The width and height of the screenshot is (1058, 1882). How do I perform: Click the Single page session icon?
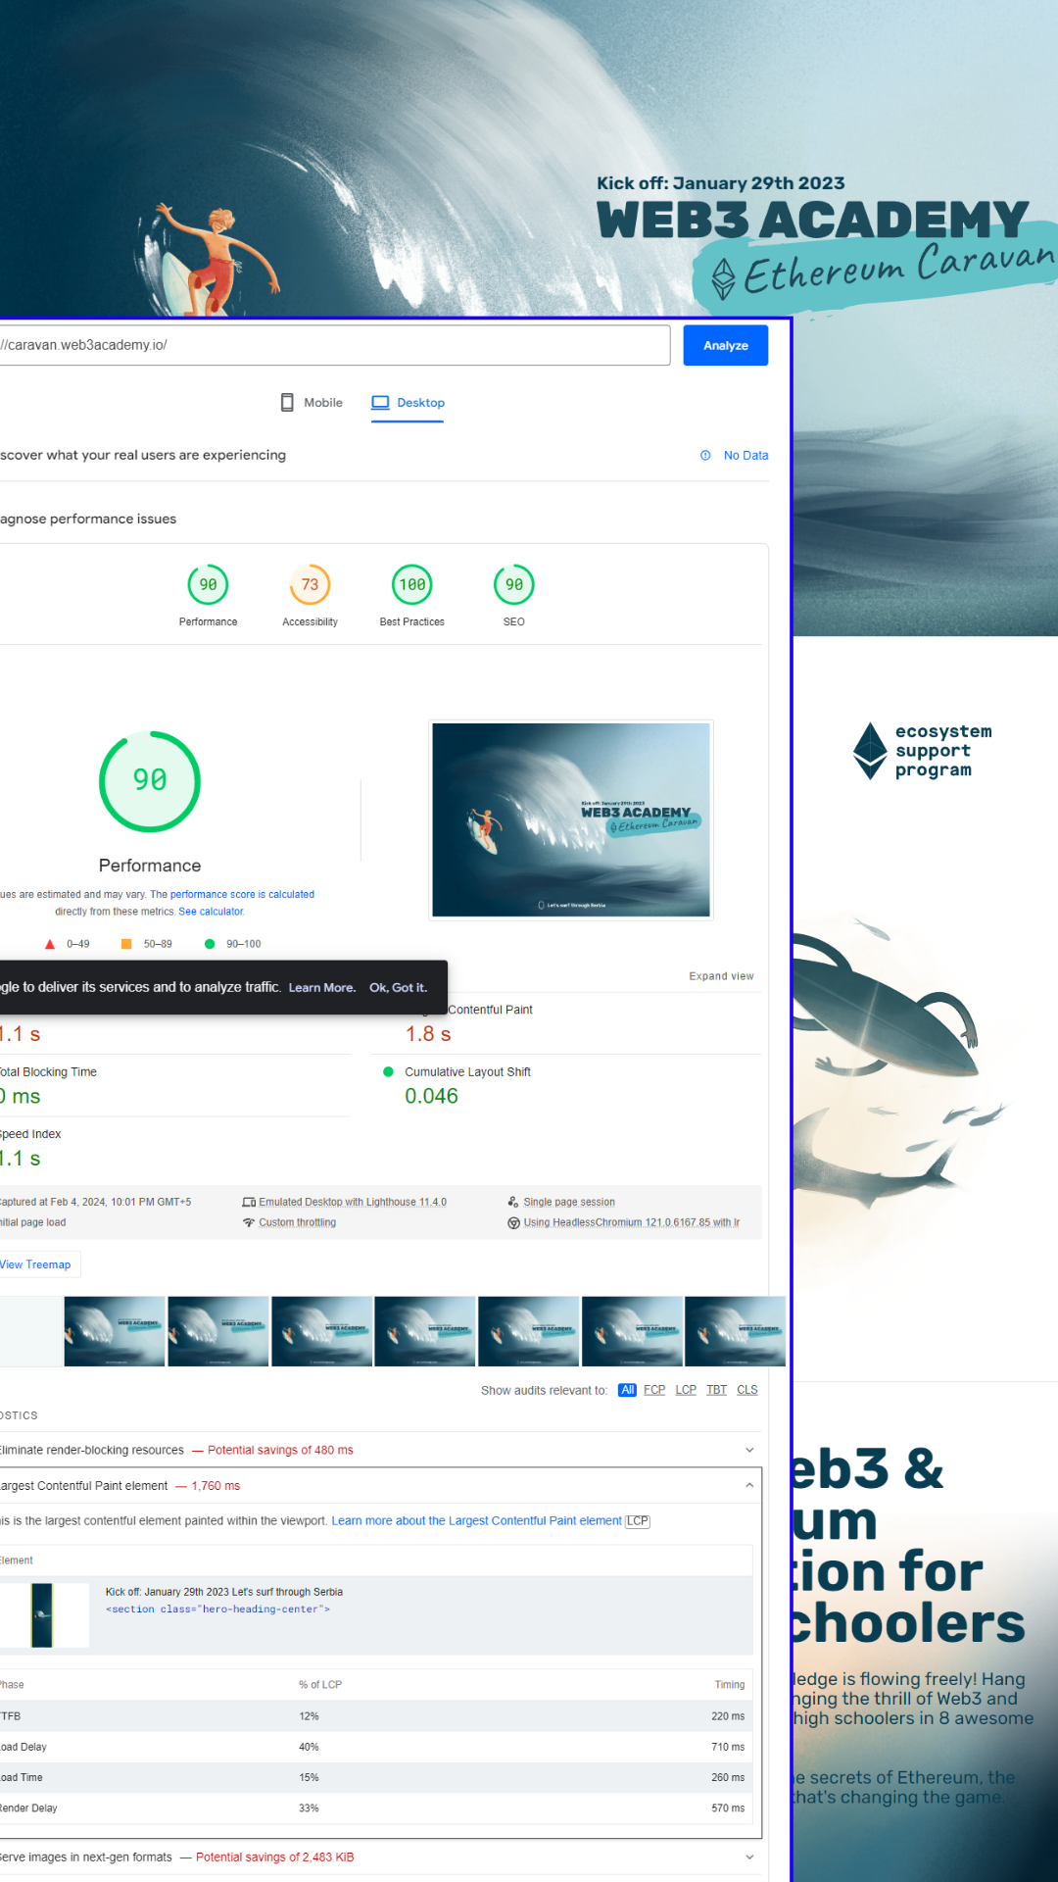click(x=513, y=1202)
